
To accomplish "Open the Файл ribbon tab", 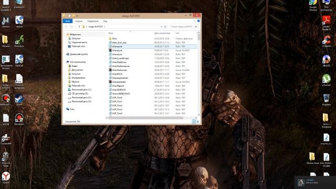I will pyautogui.click(x=68, y=21).
